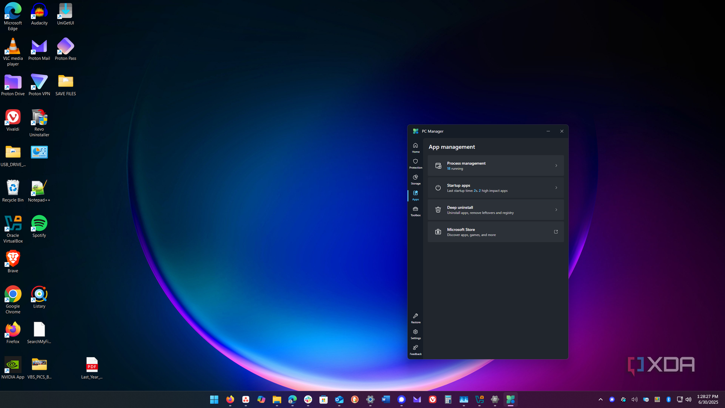Click Word icon on the taskbar
Image resolution: width=725 pixels, height=408 pixels.
[x=386, y=399]
